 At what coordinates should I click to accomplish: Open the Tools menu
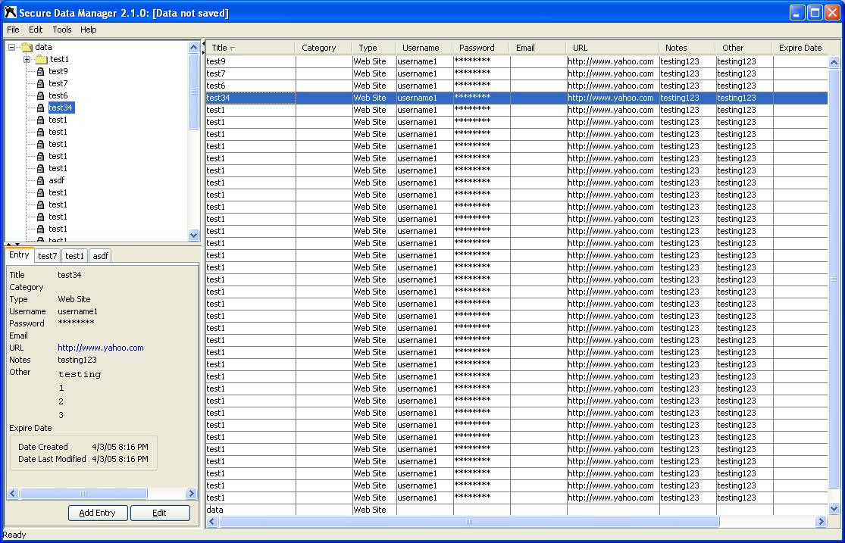pos(62,30)
